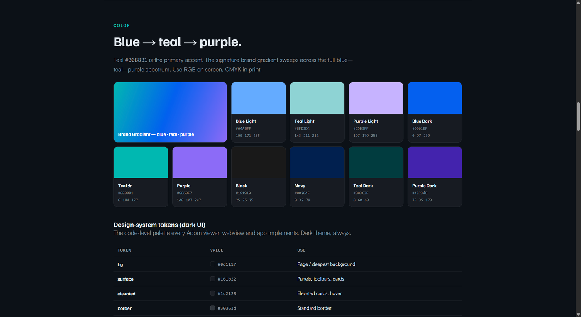This screenshot has width=581, height=317.
Task: Click the RGB value 100 171 255
Action: point(248,136)
